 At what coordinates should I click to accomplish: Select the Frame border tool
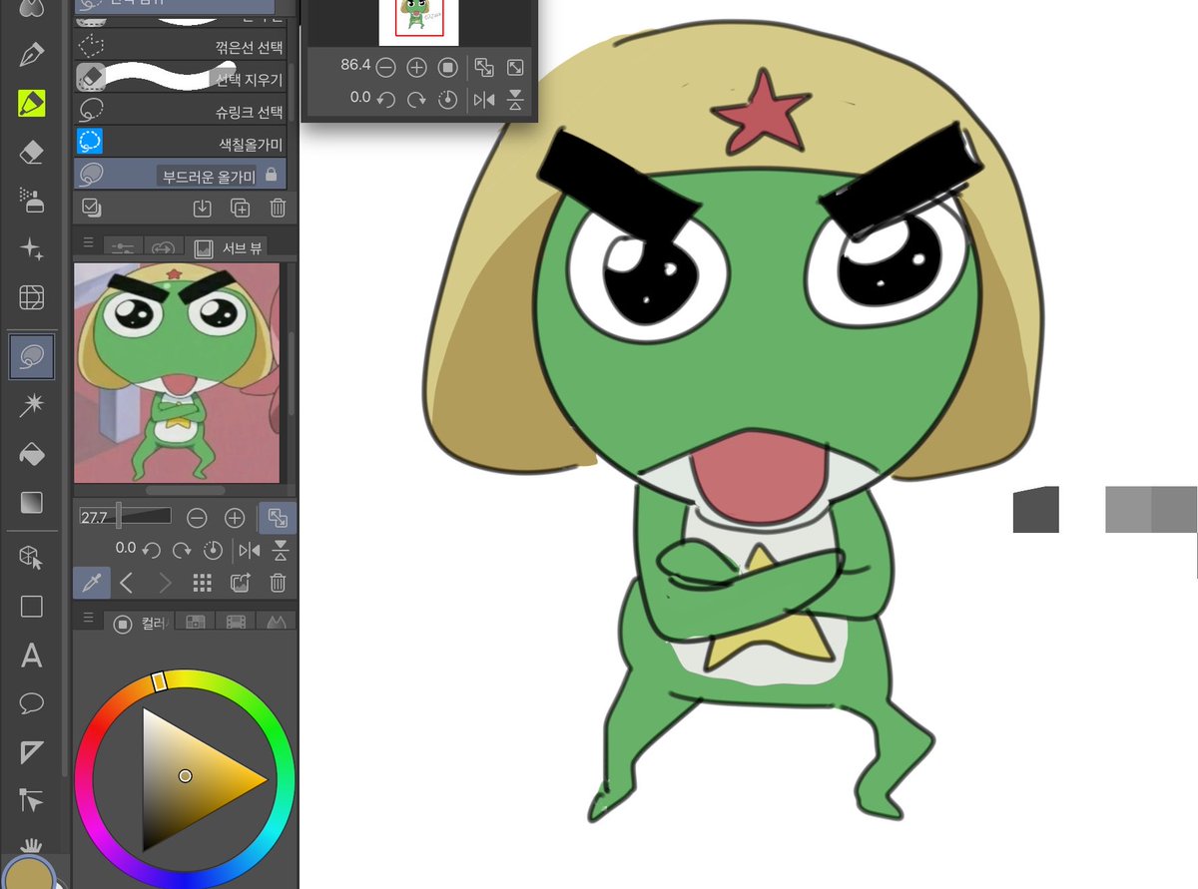(x=32, y=752)
